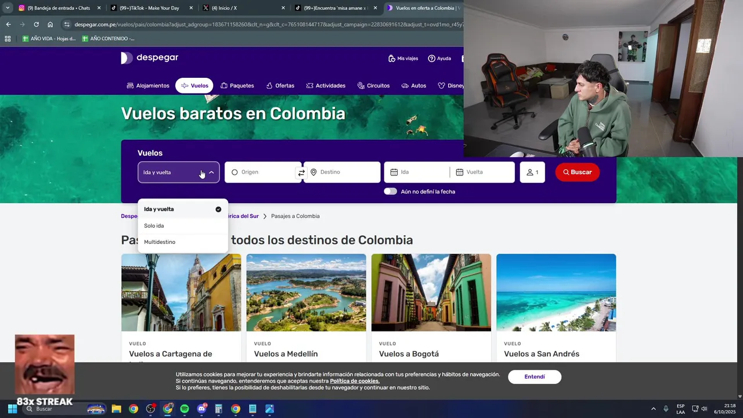Open the Chrome apps grid icon
The image size is (743, 418).
click(x=8, y=38)
